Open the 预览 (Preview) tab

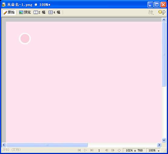coord(25,12)
